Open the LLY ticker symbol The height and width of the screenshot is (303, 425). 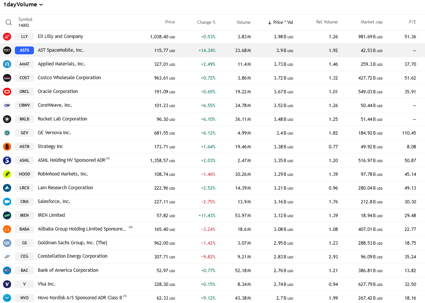tap(24, 36)
